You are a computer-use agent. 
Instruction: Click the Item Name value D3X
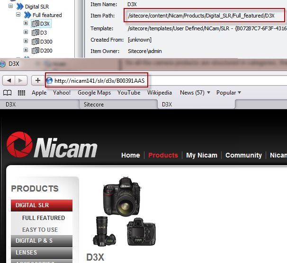(132, 4)
